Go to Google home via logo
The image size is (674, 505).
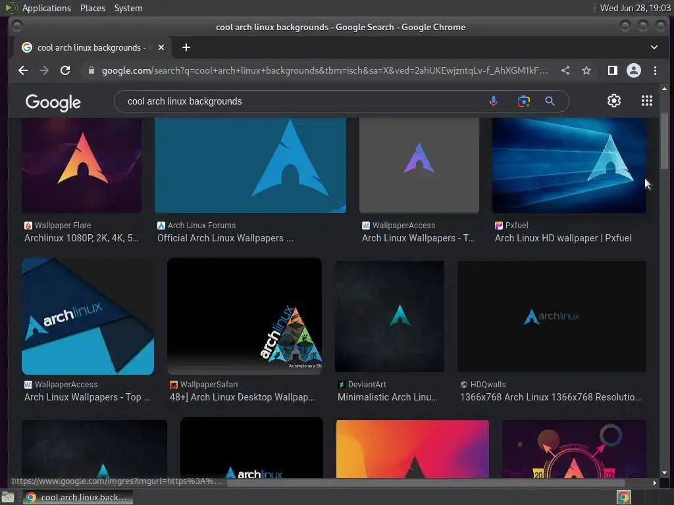pos(53,103)
